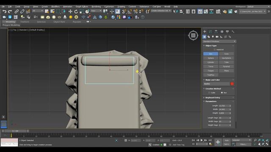The width and height of the screenshot is (271, 152).
Task: Open the Create Selection Set dropdown
Action: point(161,11)
